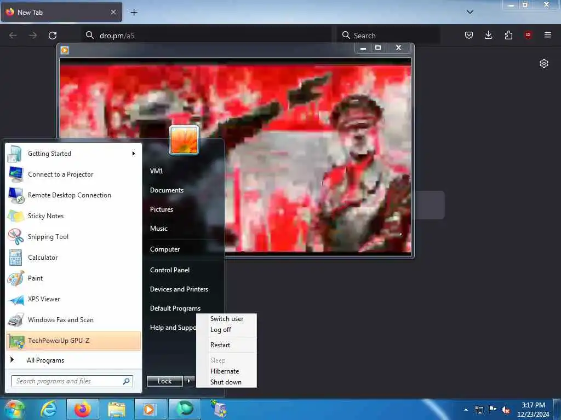The height and width of the screenshot is (420, 561).
Task: Launch XPS Viewer
Action: (73, 299)
